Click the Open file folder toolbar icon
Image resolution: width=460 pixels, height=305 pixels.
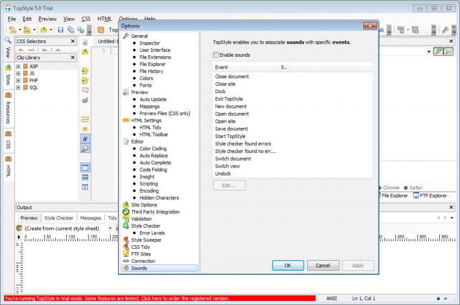click(x=44, y=30)
